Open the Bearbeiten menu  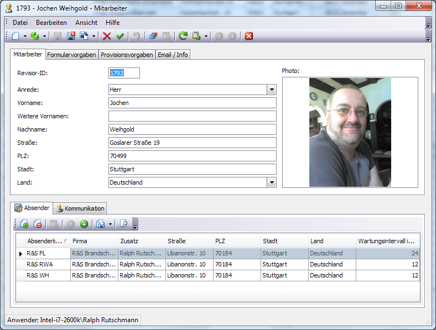(x=51, y=23)
